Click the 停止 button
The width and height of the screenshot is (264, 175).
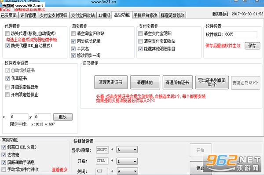tap(200, 168)
